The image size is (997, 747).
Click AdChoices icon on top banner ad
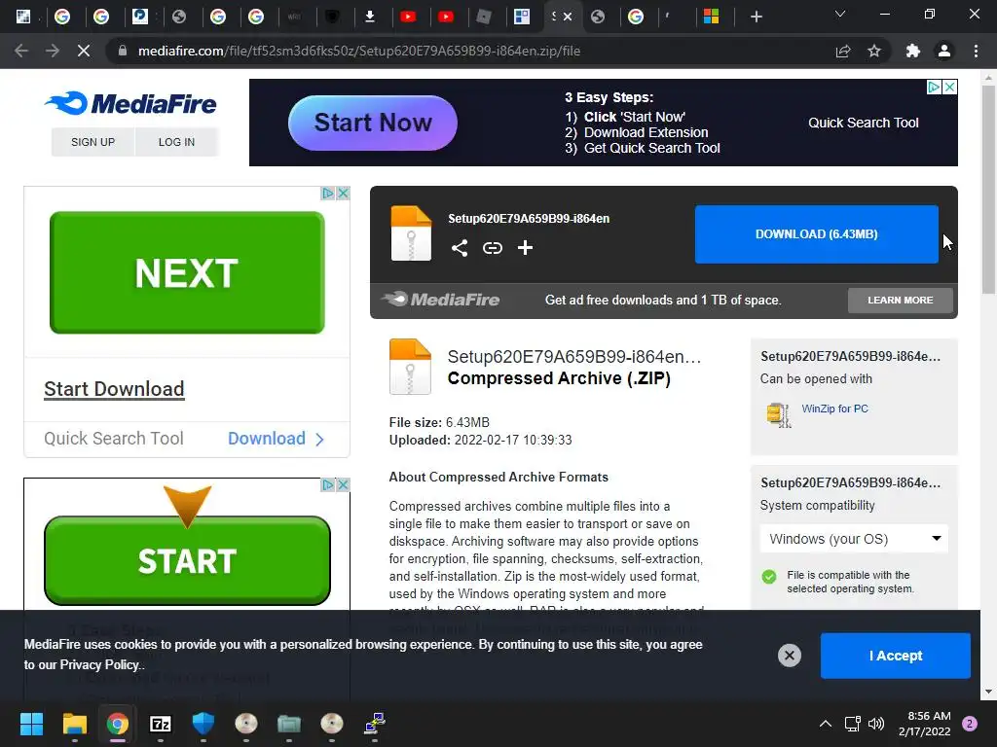934,87
